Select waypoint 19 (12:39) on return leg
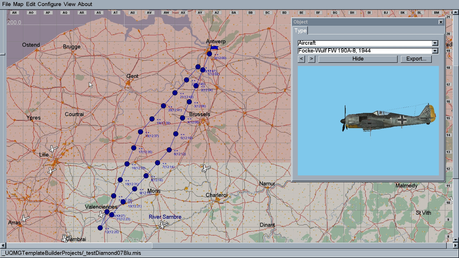459x258 pixels. 152,119
